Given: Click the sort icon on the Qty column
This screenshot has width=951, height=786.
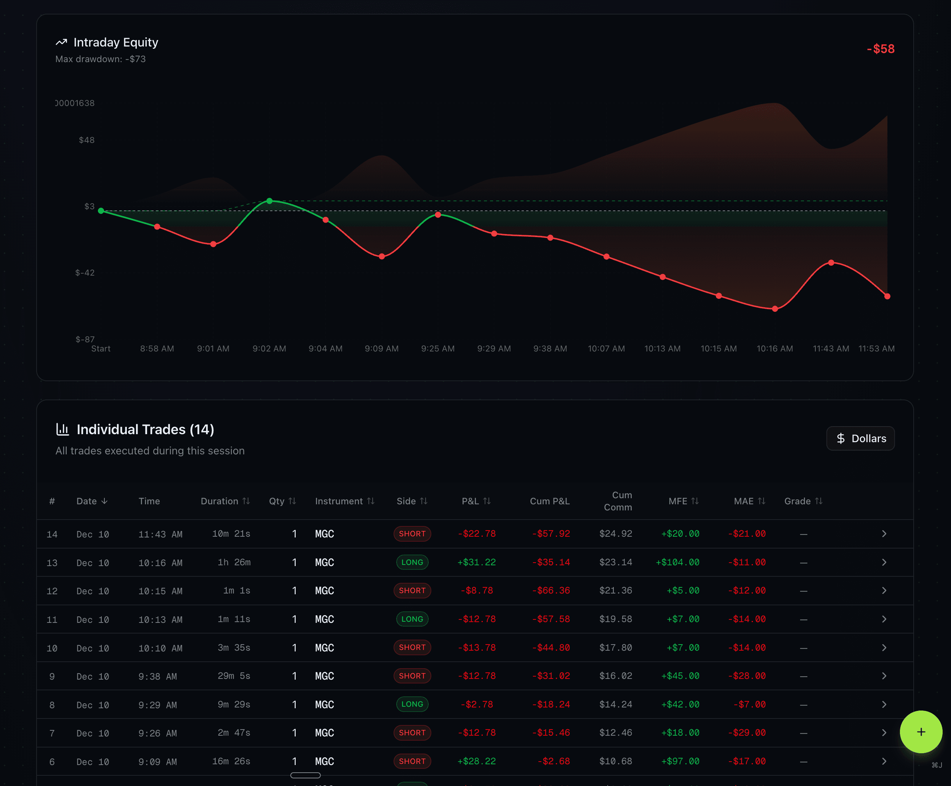Looking at the screenshot, I should tap(292, 501).
